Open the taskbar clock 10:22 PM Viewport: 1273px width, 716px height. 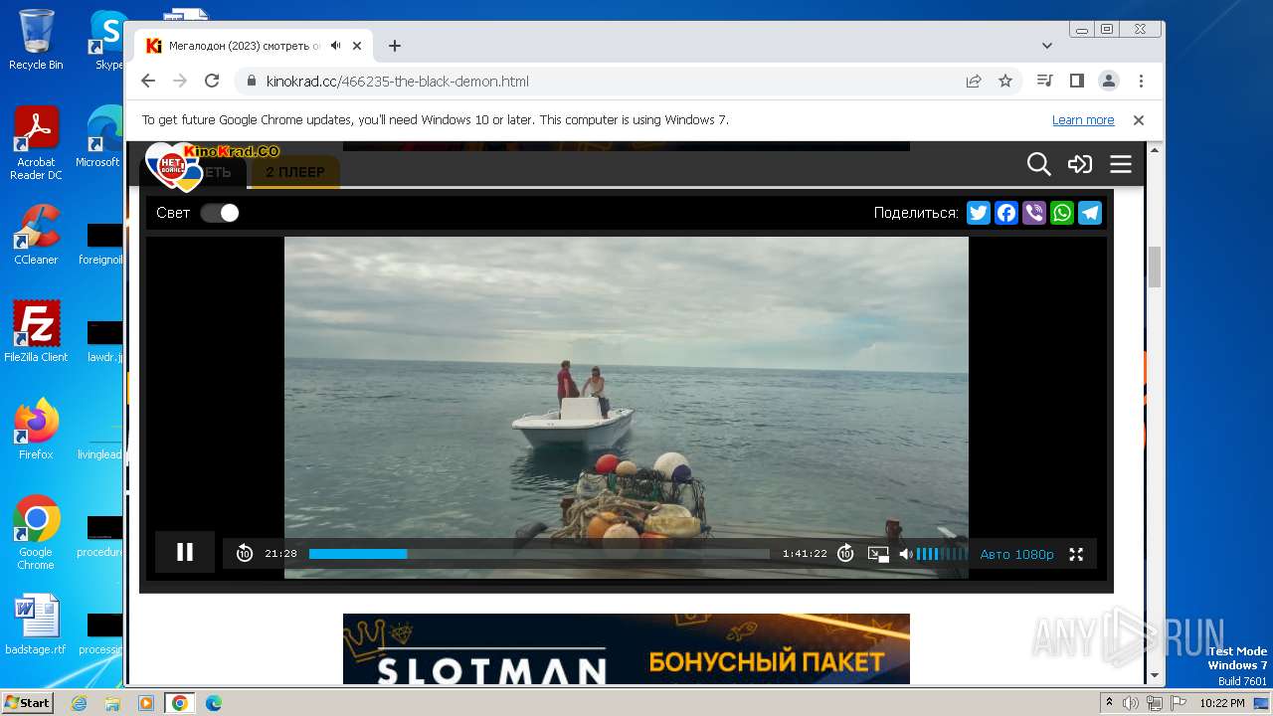click(1222, 703)
